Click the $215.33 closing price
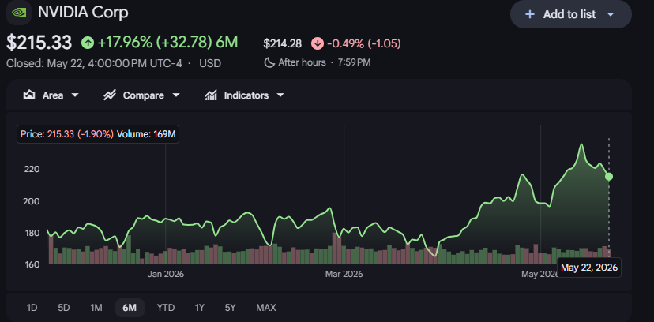654x322 pixels. pos(39,43)
